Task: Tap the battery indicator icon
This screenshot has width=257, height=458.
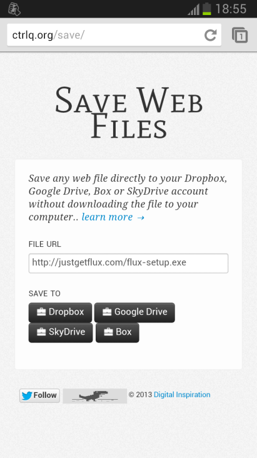Action: click(x=206, y=9)
